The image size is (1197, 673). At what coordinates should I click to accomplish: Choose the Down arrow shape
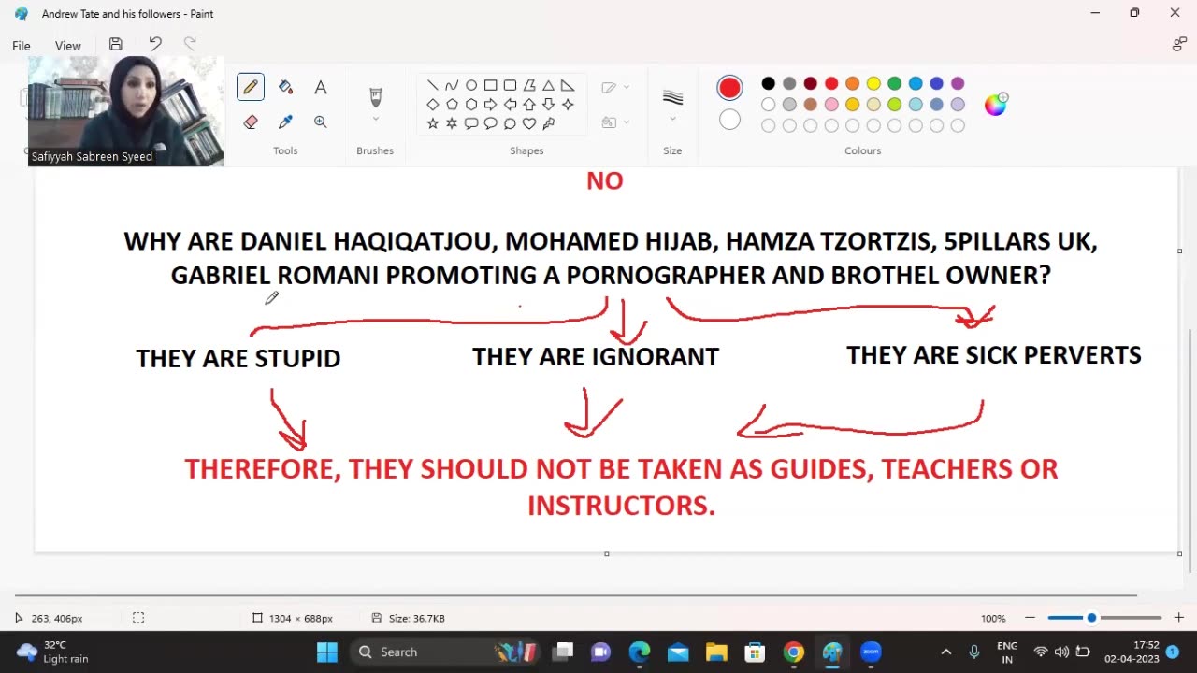[x=548, y=105]
